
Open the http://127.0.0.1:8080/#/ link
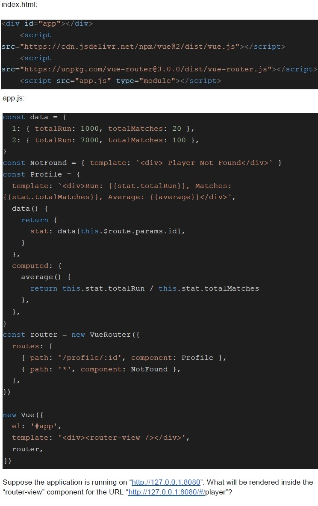click(167, 492)
